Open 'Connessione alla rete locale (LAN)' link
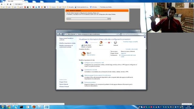Screen dimensions: 194x109 [x=128, y=56]
